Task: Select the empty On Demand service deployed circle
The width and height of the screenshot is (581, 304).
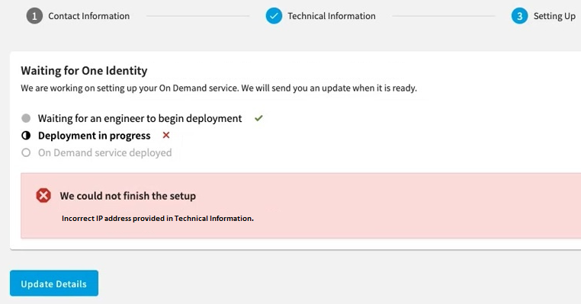Action: (26, 152)
